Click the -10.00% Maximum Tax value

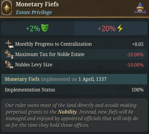(x=135, y=55)
